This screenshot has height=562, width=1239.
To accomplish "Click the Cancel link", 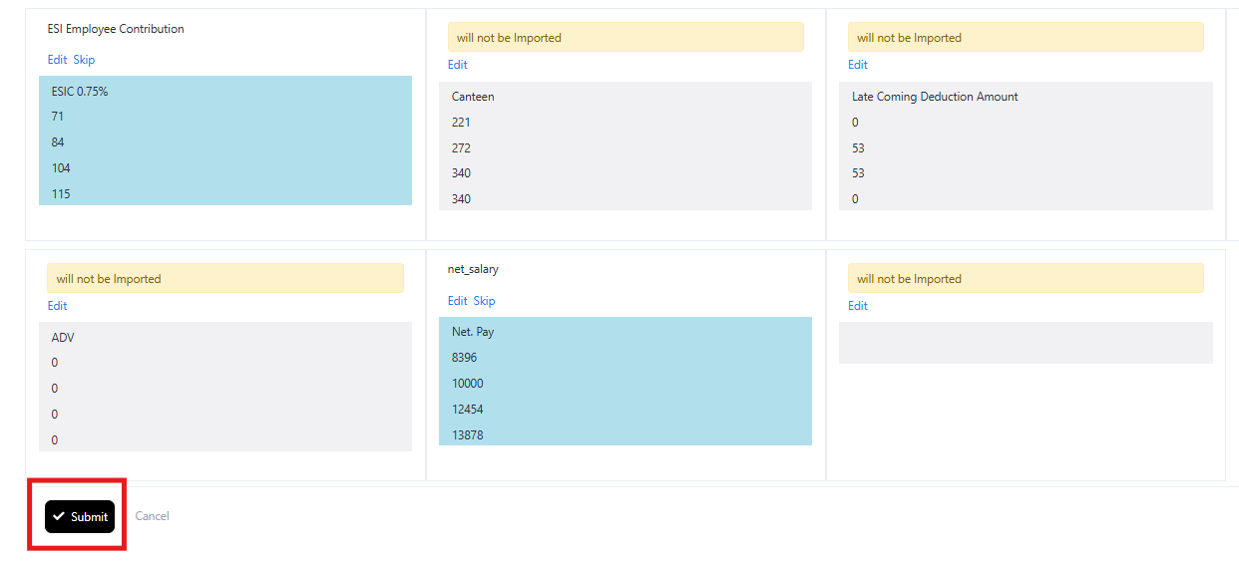I will pos(152,516).
